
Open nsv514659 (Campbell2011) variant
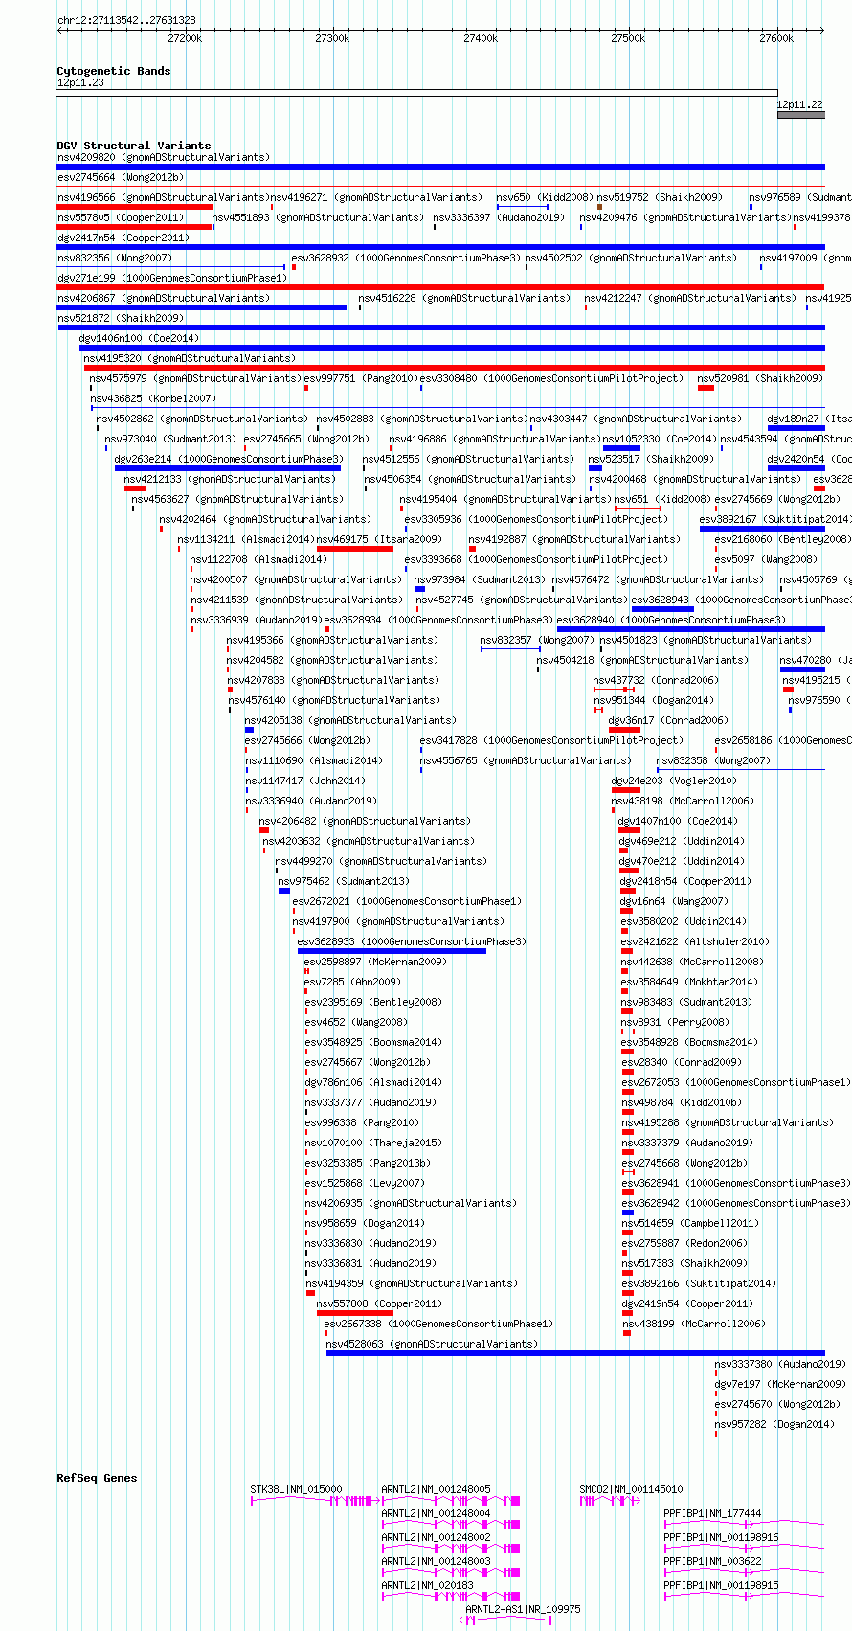(x=690, y=1223)
